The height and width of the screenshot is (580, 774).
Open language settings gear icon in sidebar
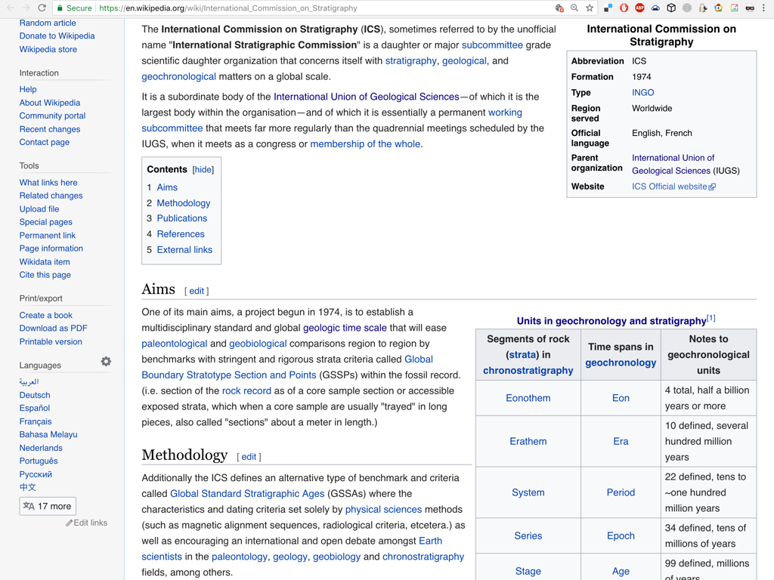(106, 362)
